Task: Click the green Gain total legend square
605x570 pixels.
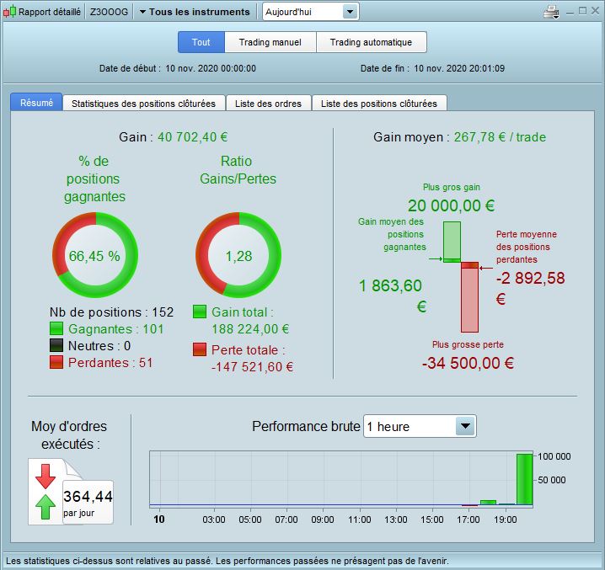Action: (x=200, y=312)
